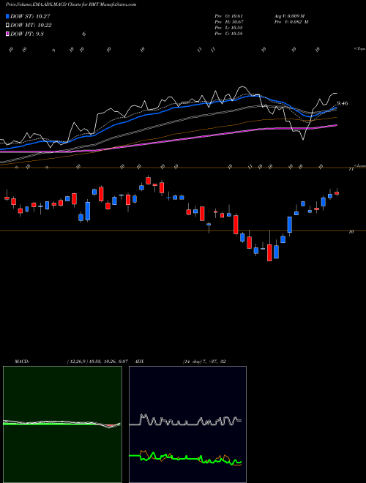
Task: Click the last red candlestick on the far right
Action: point(337,193)
